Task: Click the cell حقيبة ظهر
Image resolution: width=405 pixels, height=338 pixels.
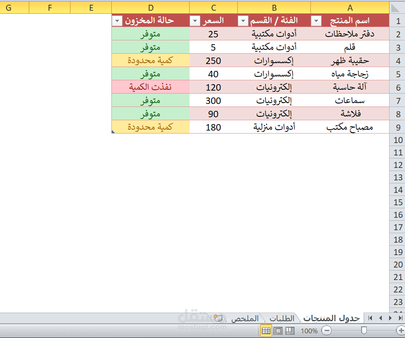Action: [350, 61]
